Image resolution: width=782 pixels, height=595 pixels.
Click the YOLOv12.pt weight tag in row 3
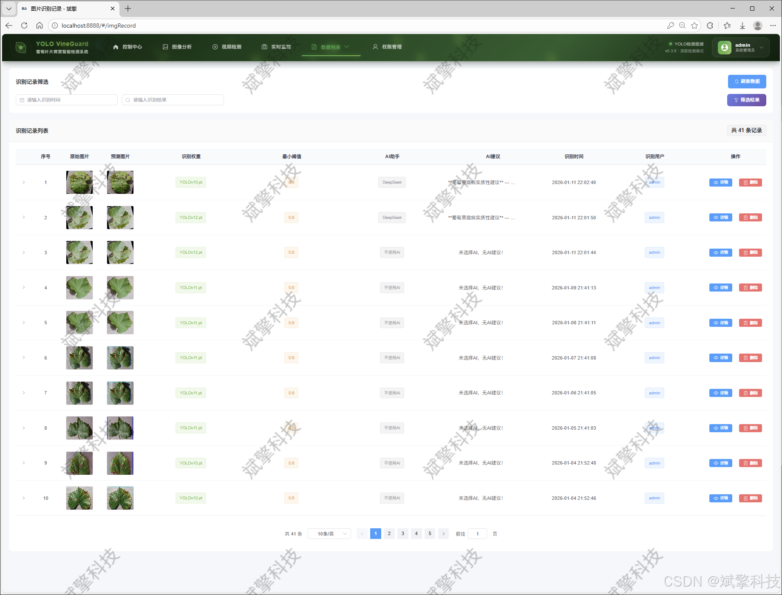[x=191, y=252]
